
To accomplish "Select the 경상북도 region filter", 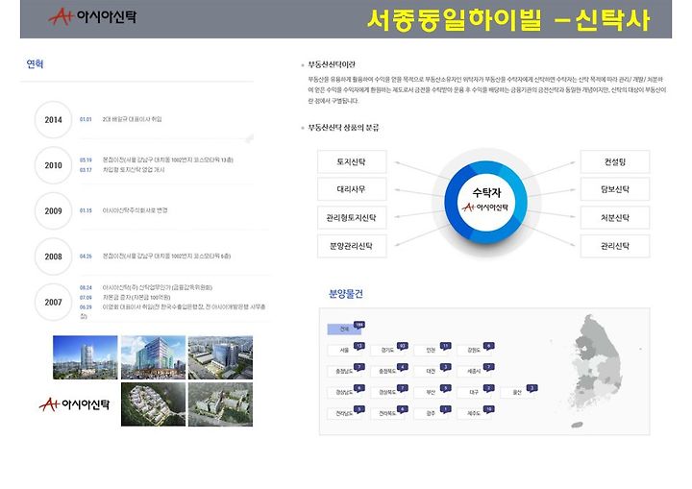I will [387, 392].
